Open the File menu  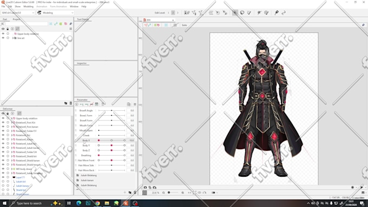coord(3,6)
